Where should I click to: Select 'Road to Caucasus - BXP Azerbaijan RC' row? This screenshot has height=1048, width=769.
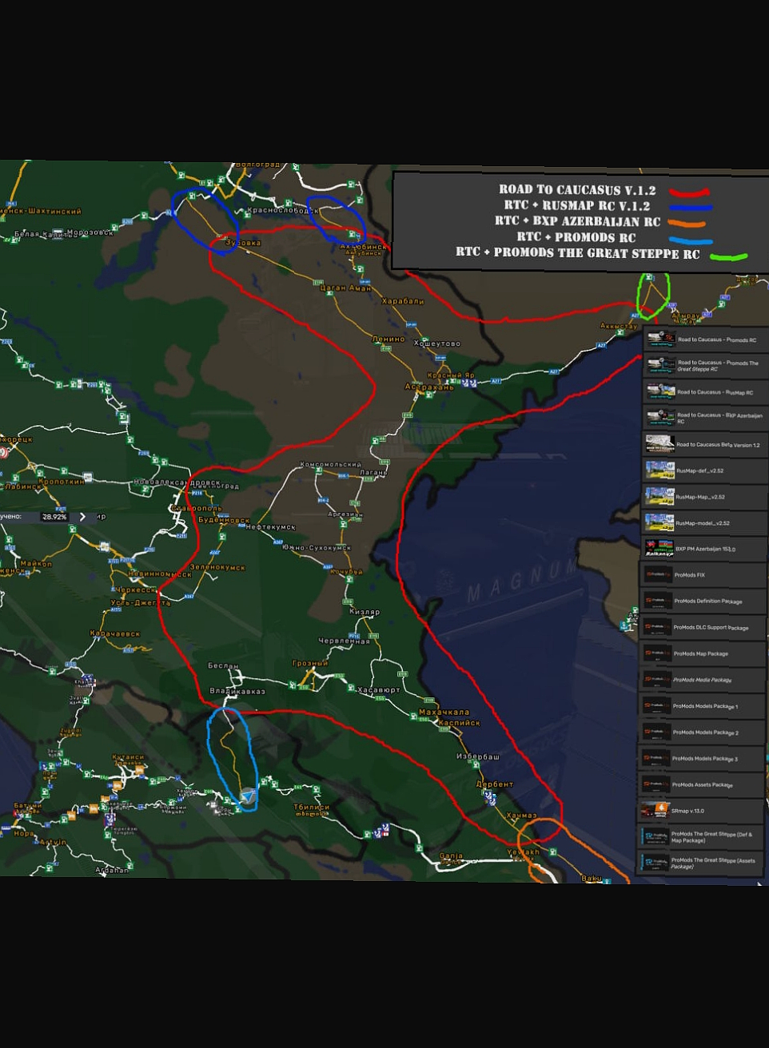(x=705, y=418)
